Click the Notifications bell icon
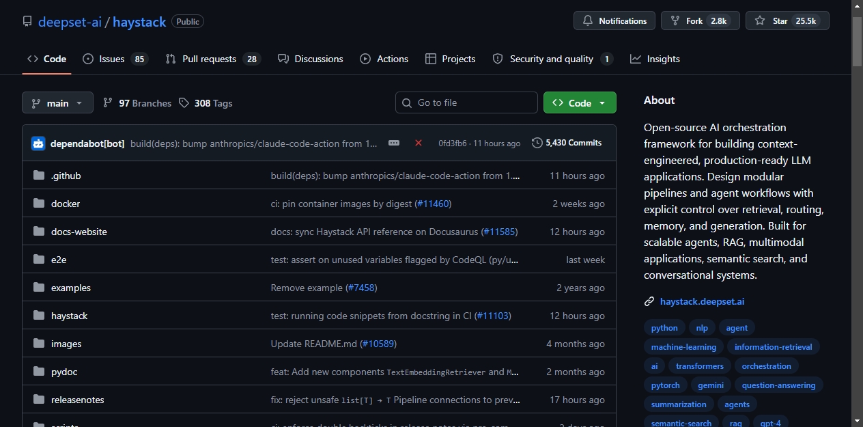 [588, 21]
